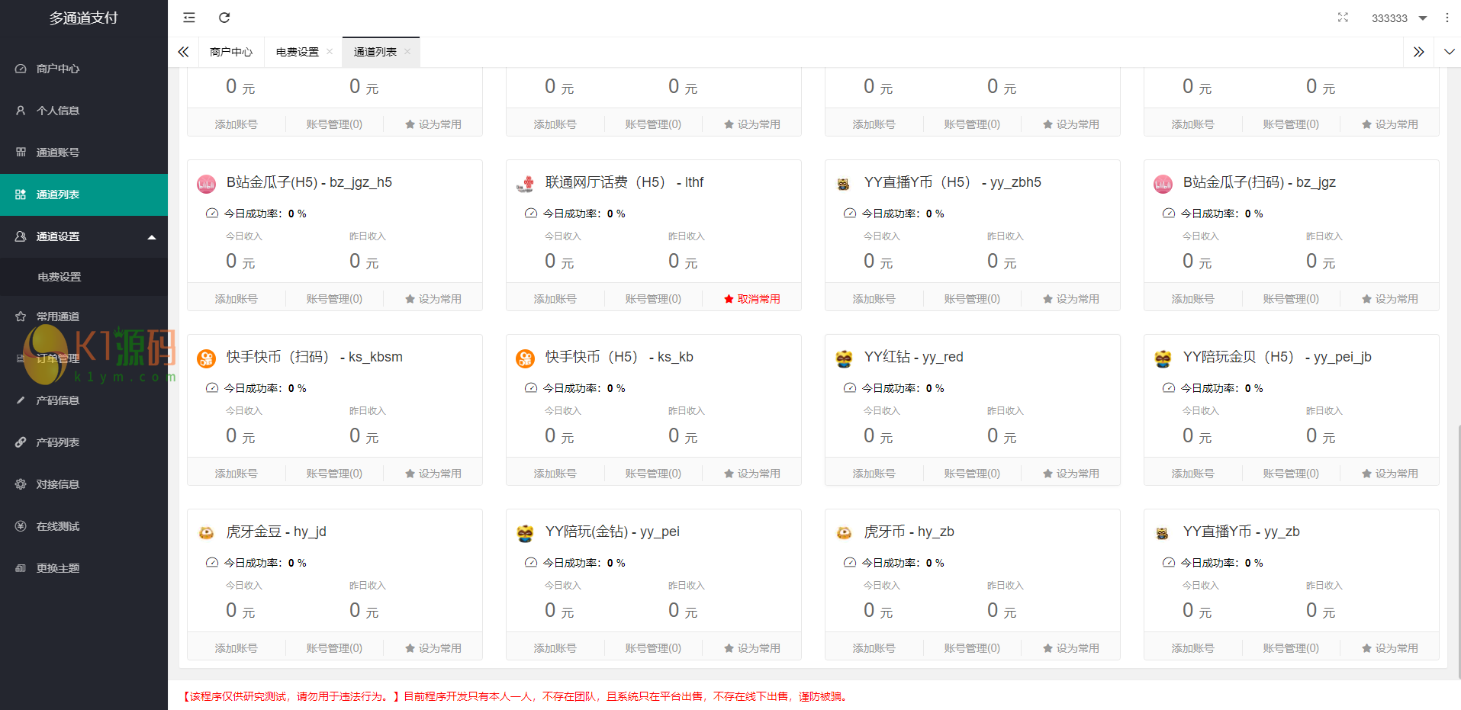The width and height of the screenshot is (1461, 710).
Task: Click the YY直播Y币 (H5) channel logo icon
Action: (x=844, y=184)
